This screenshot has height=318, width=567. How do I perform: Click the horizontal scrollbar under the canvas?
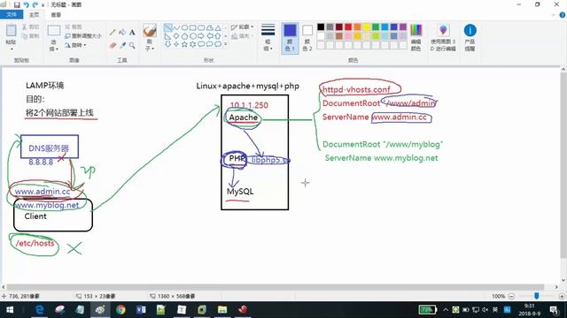pyautogui.click(x=276, y=287)
